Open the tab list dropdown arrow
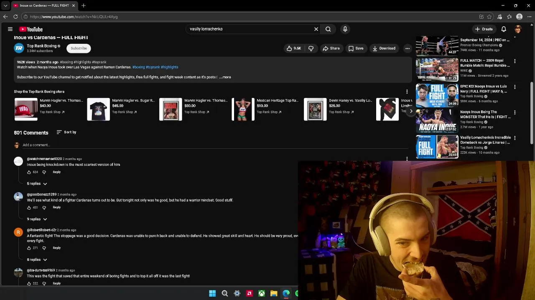The height and width of the screenshot is (300, 535). click(x=5, y=5)
